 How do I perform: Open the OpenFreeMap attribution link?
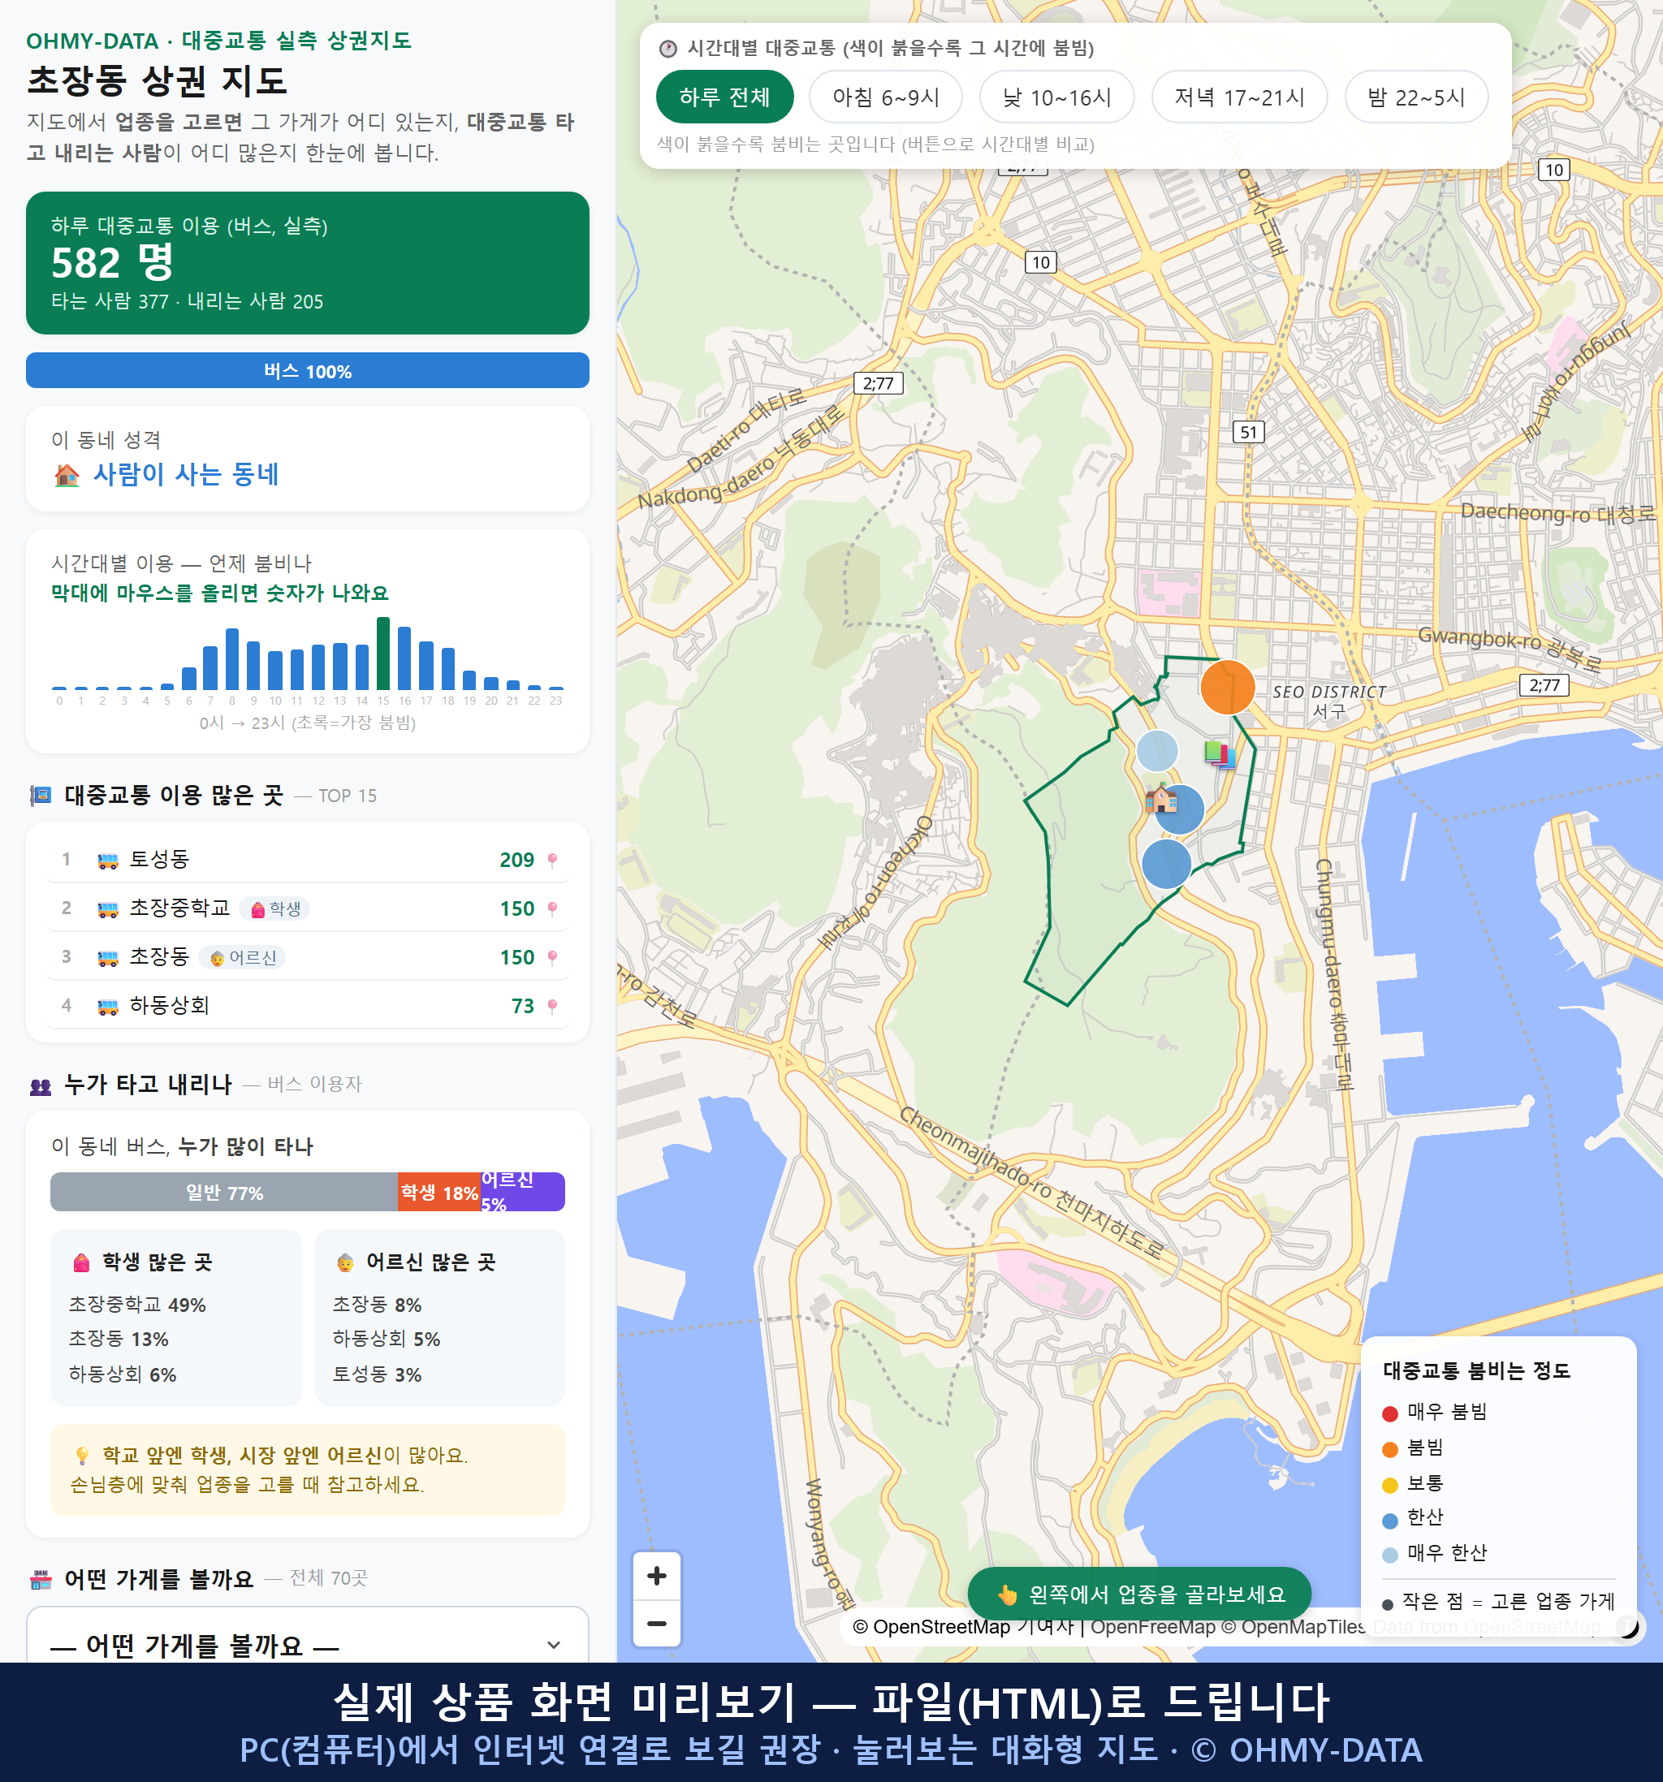1152,1626
